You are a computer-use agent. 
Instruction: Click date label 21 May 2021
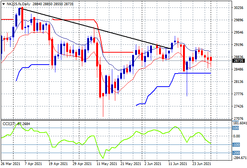point(131,164)
